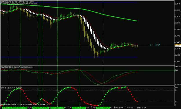The image size is (181, 109).
Task: Click the 100 level on DSS scale
Action: [176, 87]
